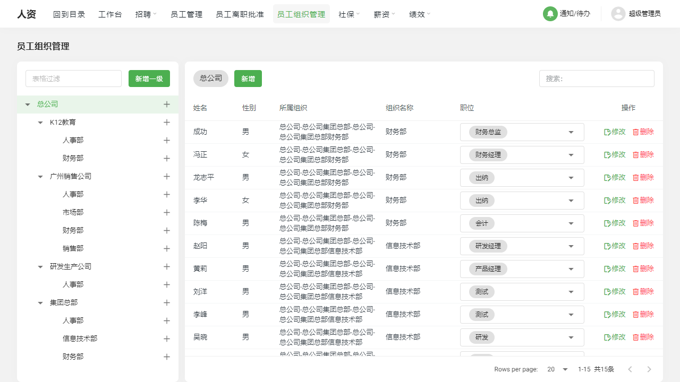This screenshot has height=382, width=680.
Task: Click the 搜索 input field
Action: (596, 78)
